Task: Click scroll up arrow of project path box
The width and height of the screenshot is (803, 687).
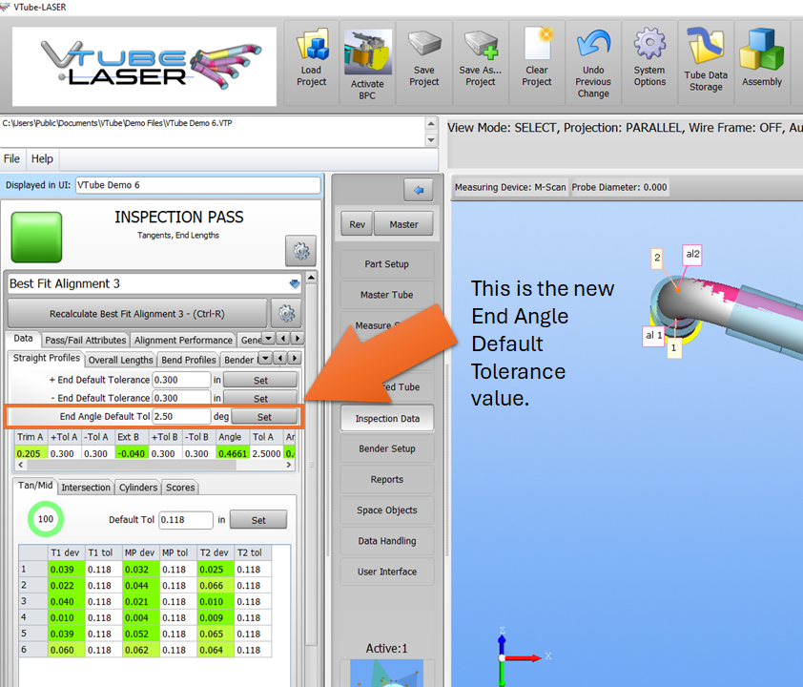Action: coord(431,123)
